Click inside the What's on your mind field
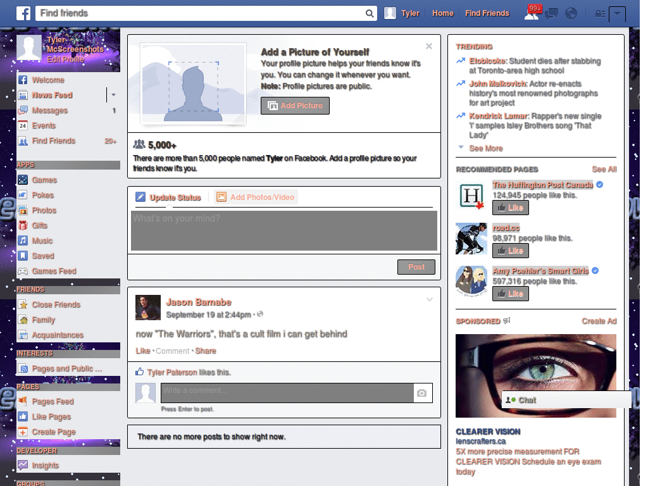 tap(283, 231)
